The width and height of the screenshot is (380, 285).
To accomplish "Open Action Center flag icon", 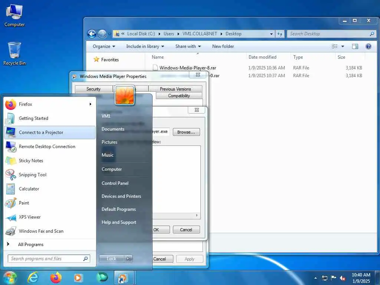I will [x=334, y=278].
